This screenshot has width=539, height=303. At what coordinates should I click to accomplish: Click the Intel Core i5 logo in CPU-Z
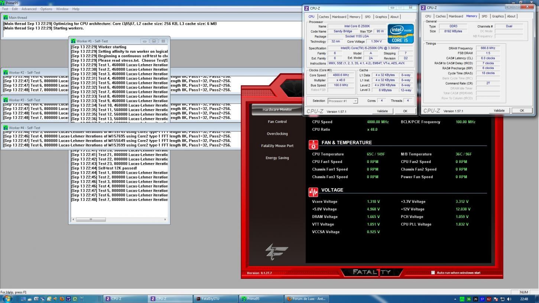coord(400,33)
